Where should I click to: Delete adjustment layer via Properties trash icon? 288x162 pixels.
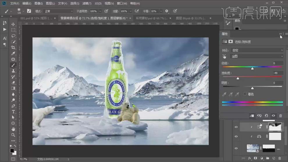pos(280,116)
